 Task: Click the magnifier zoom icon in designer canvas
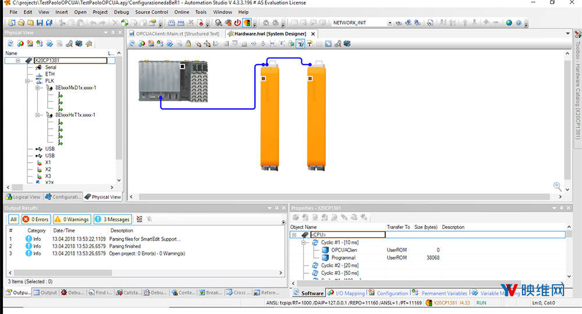coord(558,186)
